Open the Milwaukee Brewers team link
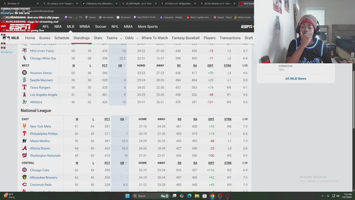This screenshot has height=200, width=355. [43, 177]
